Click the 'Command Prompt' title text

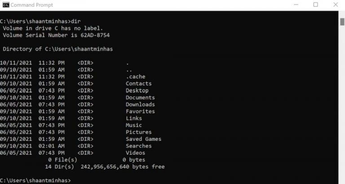(x=32, y=5)
